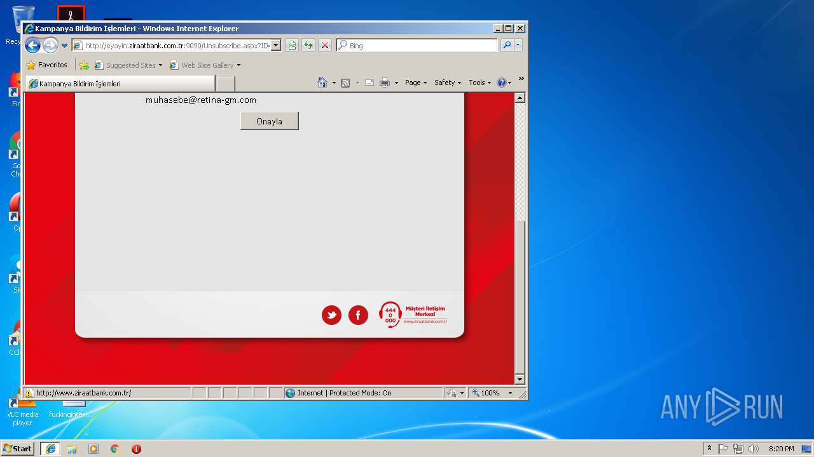Viewport: 814px width, 457px height.
Task: Open Chrome from the taskbar
Action: pyautogui.click(x=115, y=449)
